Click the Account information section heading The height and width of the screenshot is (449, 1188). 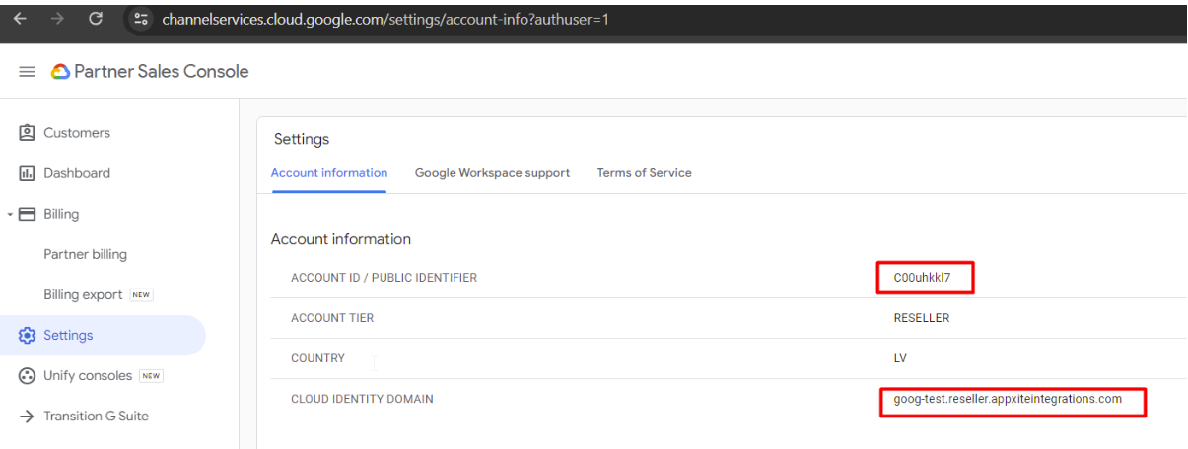tap(341, 239)
